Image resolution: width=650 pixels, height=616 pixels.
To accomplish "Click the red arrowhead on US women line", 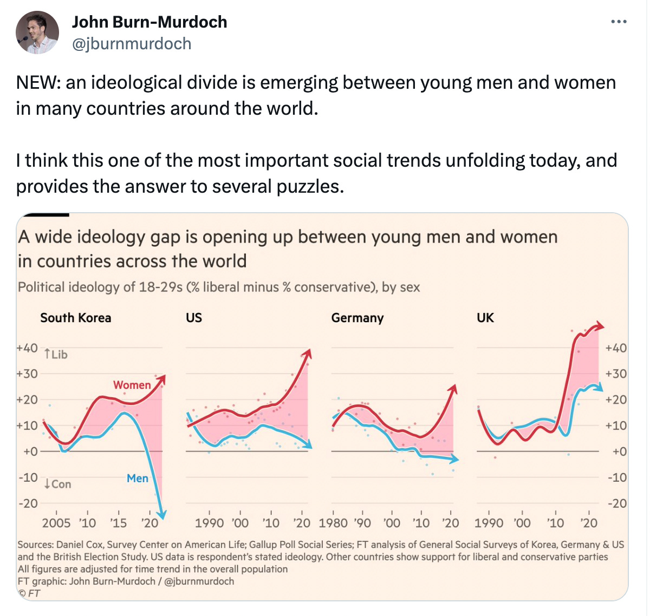I will pos(308,353).
